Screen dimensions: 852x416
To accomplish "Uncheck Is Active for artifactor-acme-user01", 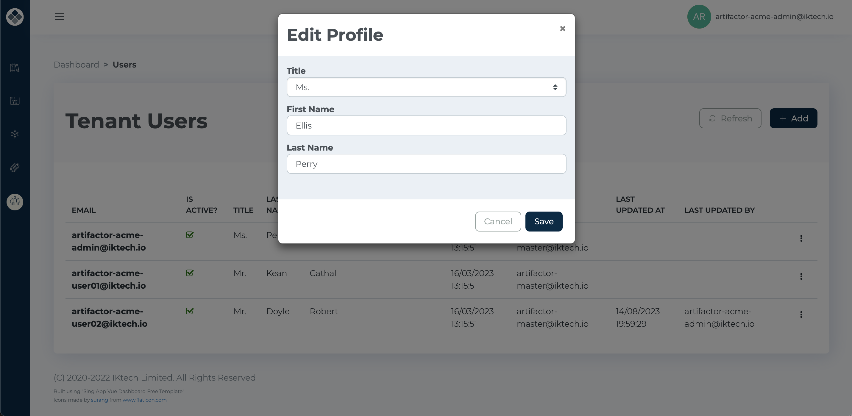I will pos(190,273).
